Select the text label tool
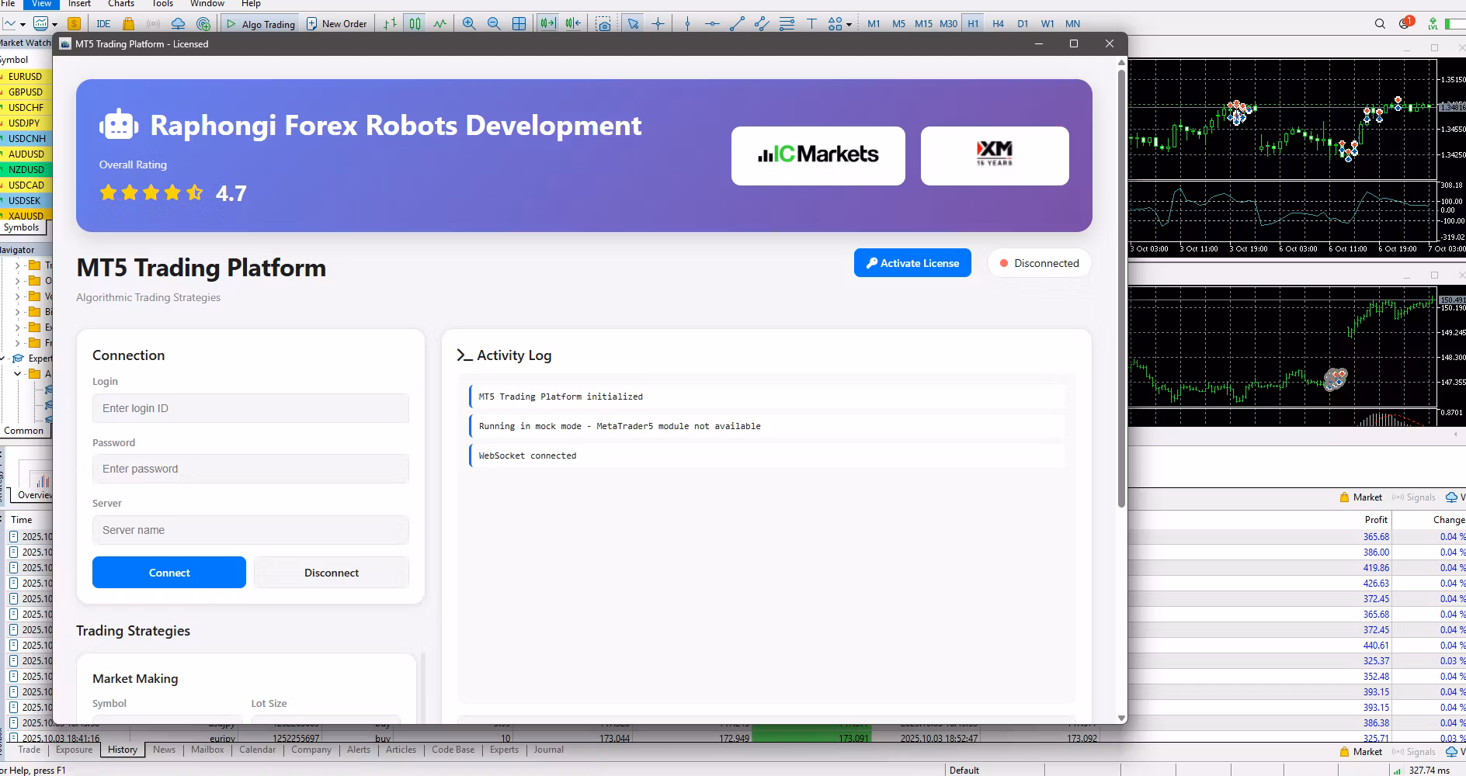The image size is (1466, 776). pyautogui.click(x=811, y=24)
